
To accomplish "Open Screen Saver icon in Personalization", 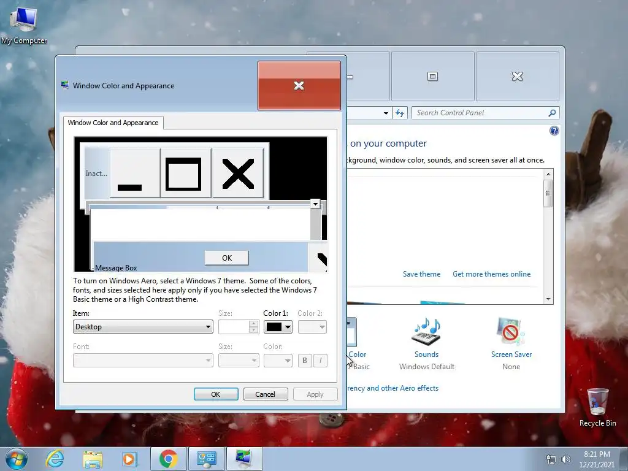I will coord(511,332).
